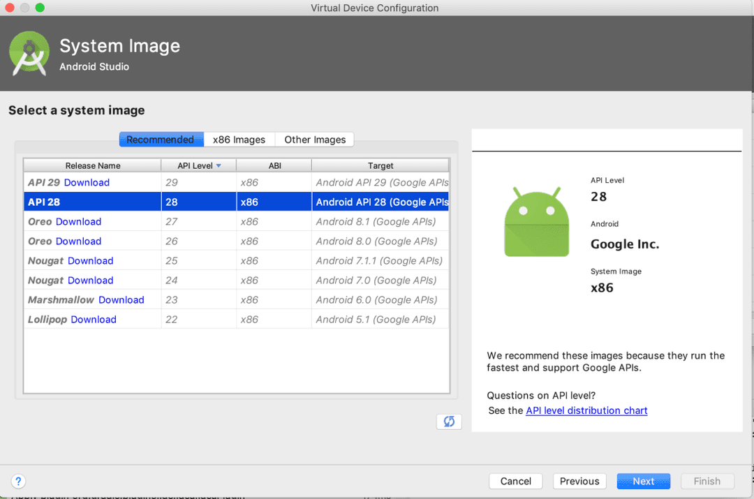This screenshot has height=499, width=754.
Task: Click the API level 22 cell
Action: 198,320
